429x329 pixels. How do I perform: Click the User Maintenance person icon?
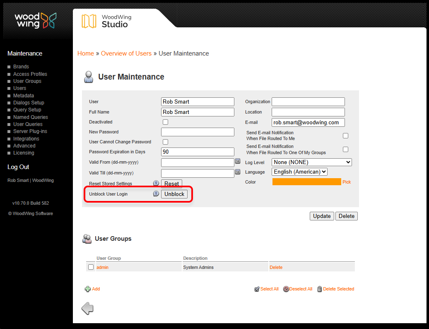[x=88, y=77]
